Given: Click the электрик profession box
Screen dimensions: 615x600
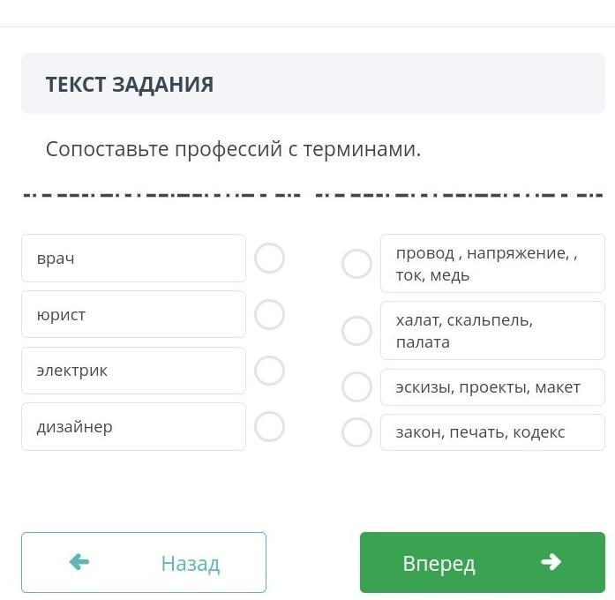Looking at the screenshot, I should (133, 371).
